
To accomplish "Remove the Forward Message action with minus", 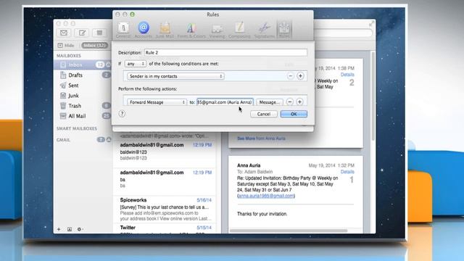I will [x=290, y=101].
